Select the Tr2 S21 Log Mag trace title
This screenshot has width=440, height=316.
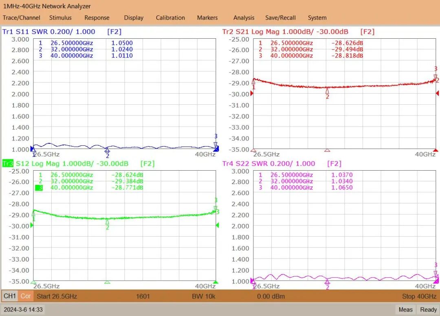coord(285,32)
